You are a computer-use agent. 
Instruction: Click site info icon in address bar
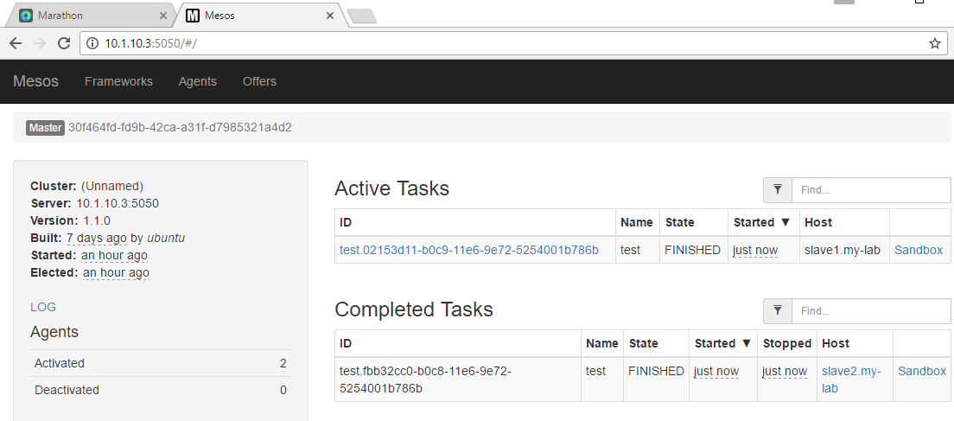(x=92, y=43)
